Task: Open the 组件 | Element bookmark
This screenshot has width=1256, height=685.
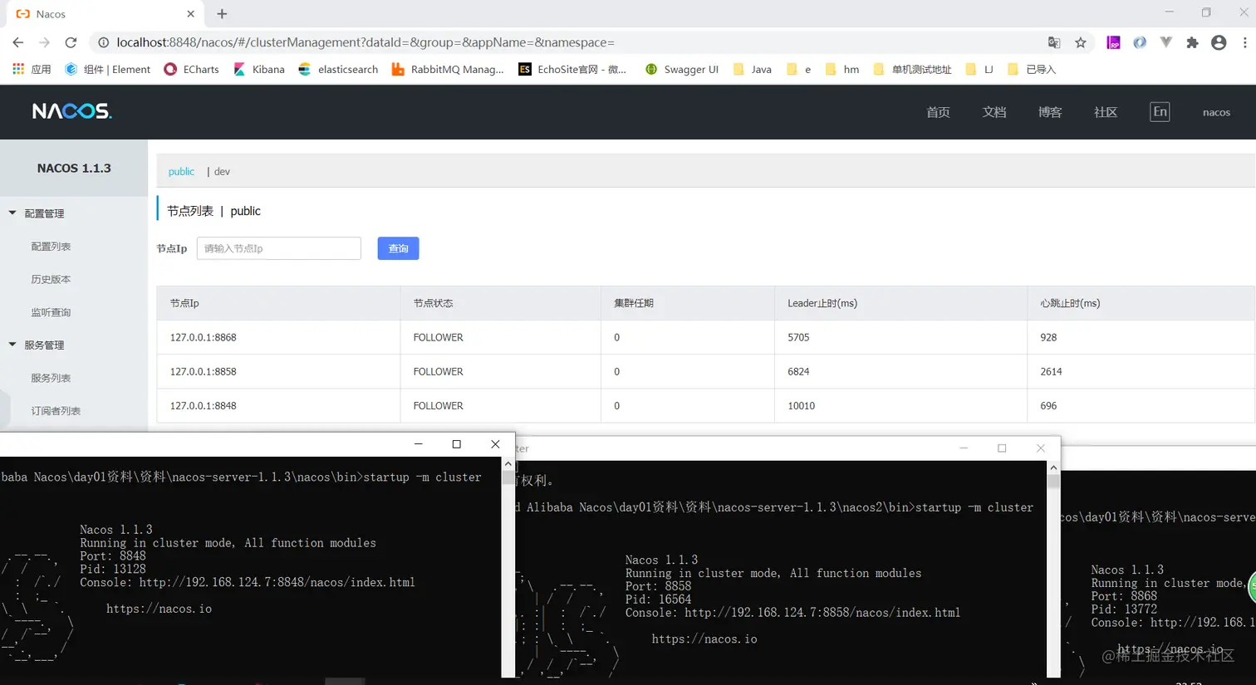Action: coord(108,70)
